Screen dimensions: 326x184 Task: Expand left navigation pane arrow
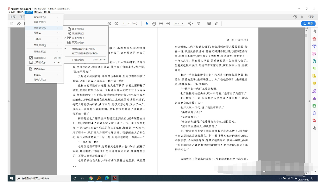pyautogui.click(x=9, y=101)
